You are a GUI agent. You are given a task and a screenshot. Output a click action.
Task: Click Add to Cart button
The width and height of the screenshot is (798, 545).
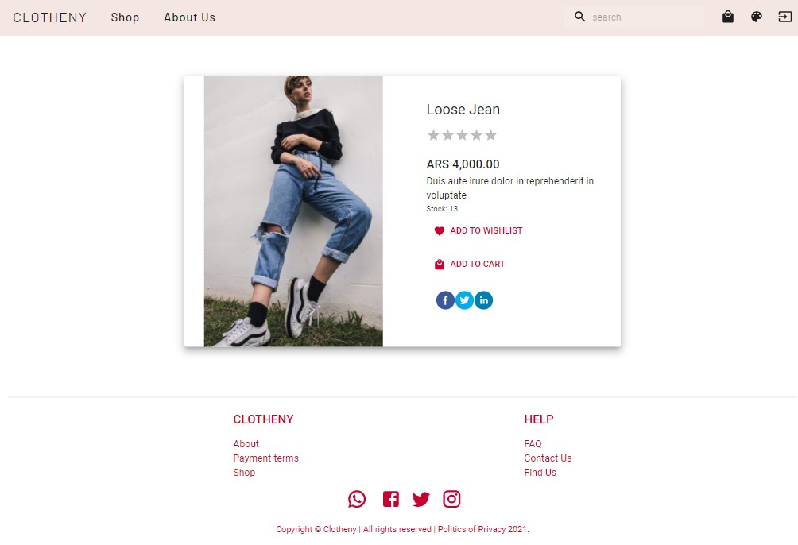[469, 264]
